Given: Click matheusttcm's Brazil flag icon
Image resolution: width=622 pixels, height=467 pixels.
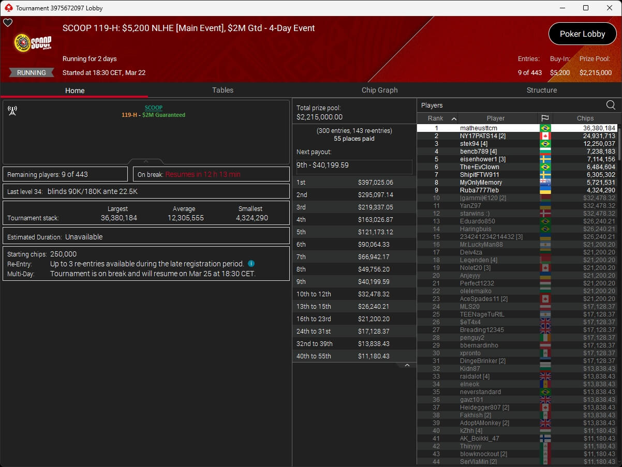Looking at the screenshot, I should point(544,128).
